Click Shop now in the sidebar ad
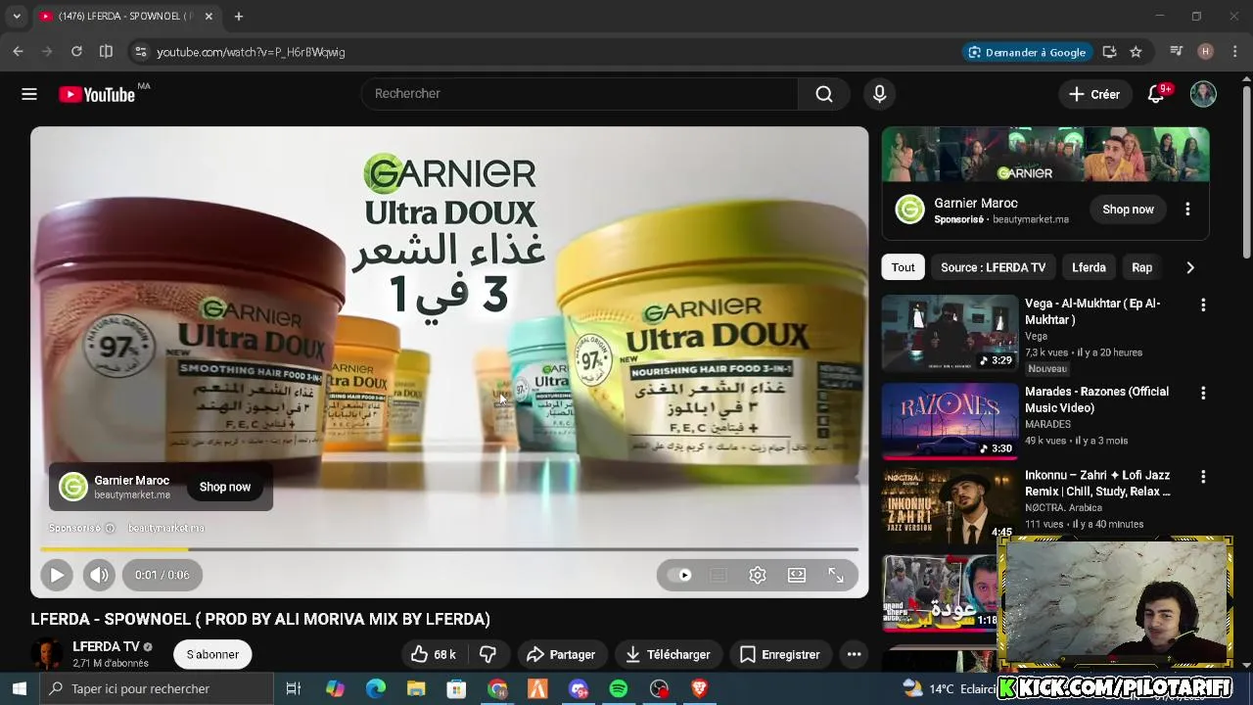The image size is (1253, 705). point(1128,210)
